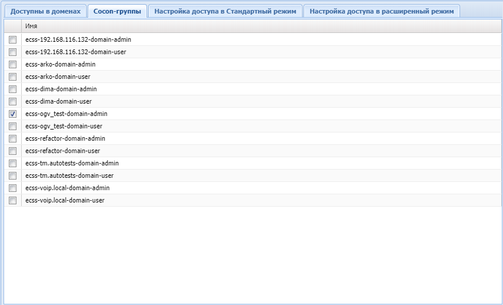Check the ecss-voip.local-domain-user checkbox
Viewport: 503px width, 305px height.
(x=12, y=200)
